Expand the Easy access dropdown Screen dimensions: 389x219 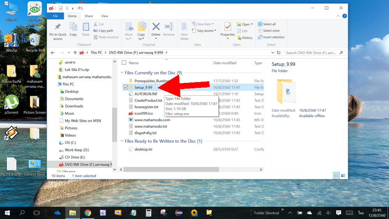215,30
